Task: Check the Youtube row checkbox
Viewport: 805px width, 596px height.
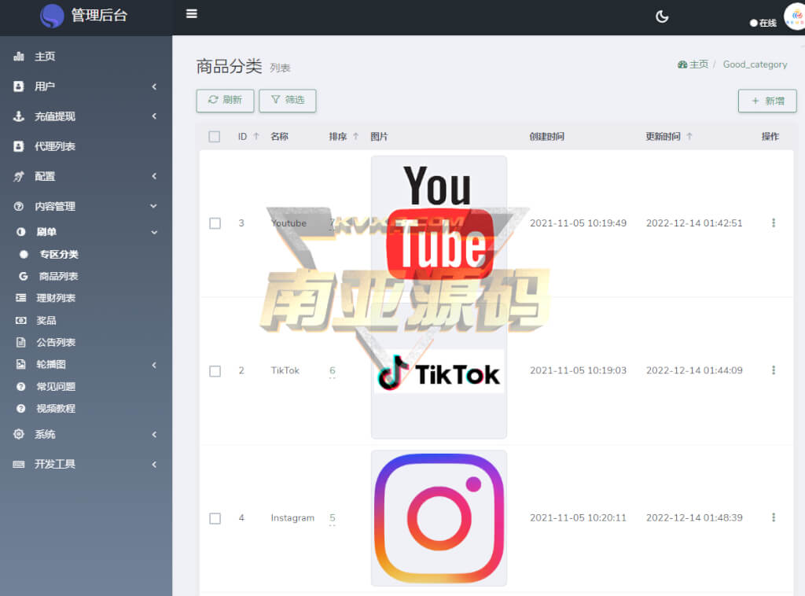Action: pyautogui.click(x=215, y=223)
